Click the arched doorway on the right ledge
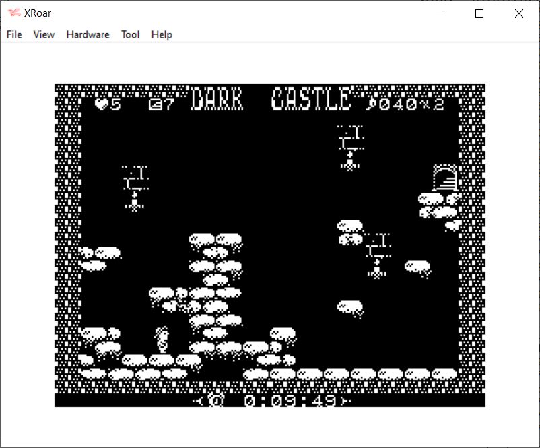540x448 pixels. point(444,179)
